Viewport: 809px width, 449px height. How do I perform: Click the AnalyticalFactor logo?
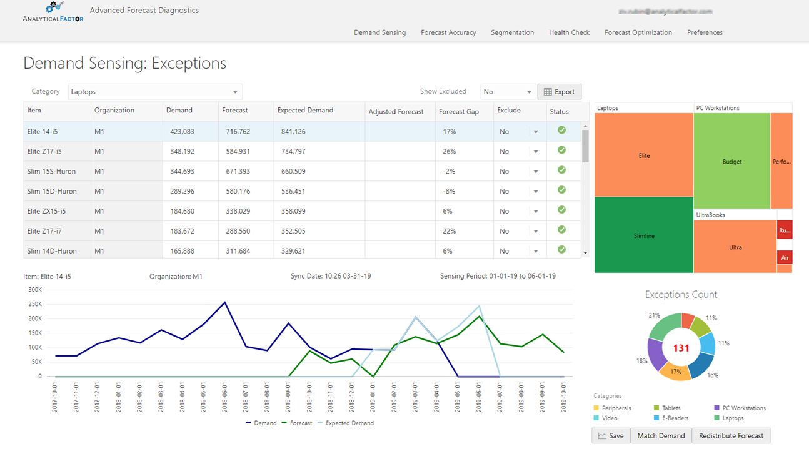53,12
